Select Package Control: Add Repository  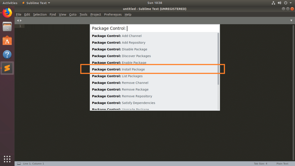[x=154, y=43]
